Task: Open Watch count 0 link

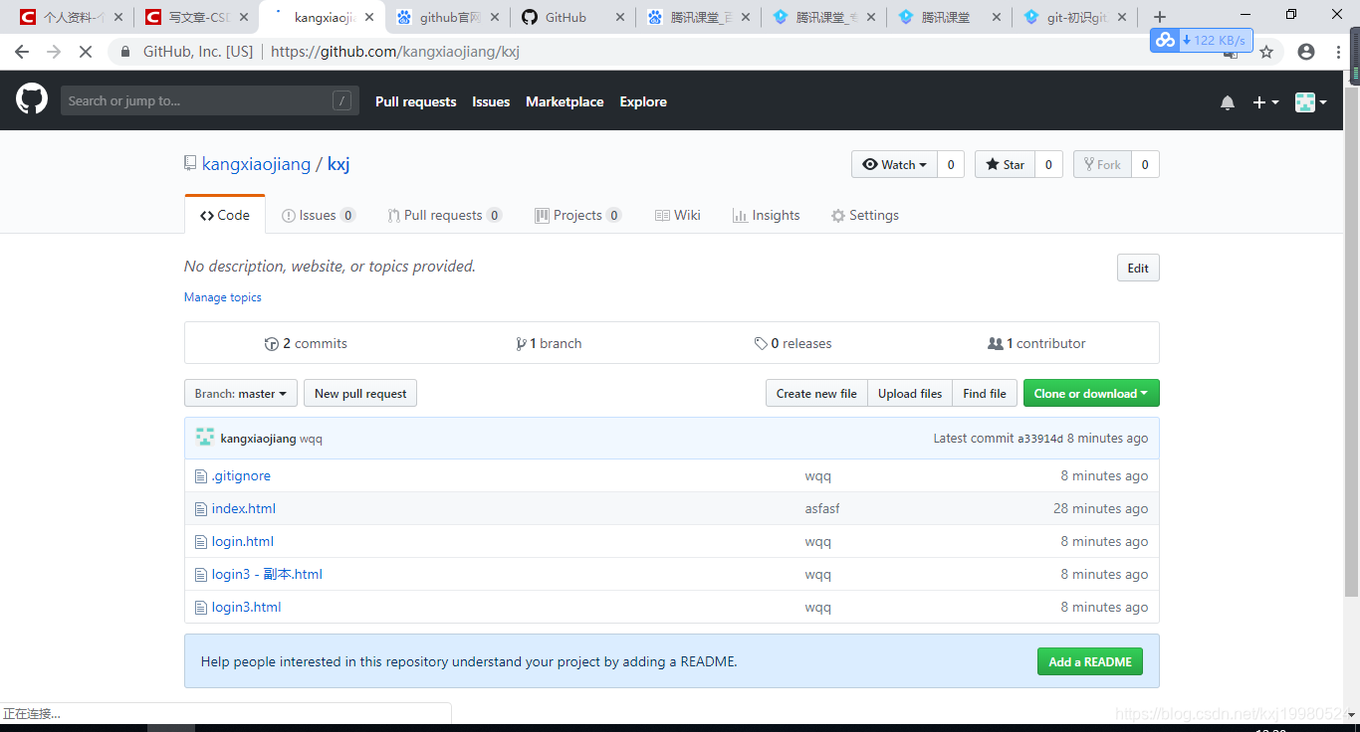Action: click(x=951, y=164)
